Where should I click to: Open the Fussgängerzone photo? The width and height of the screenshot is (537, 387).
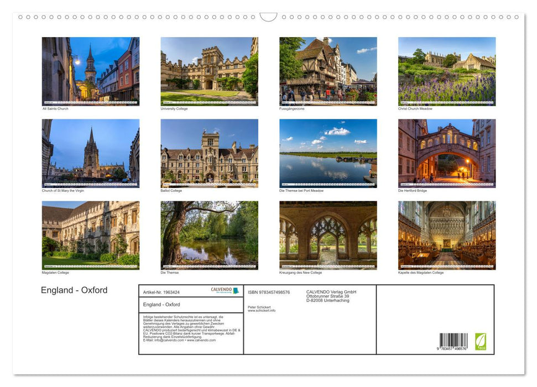pyautogui.click(x=328, y=71)
